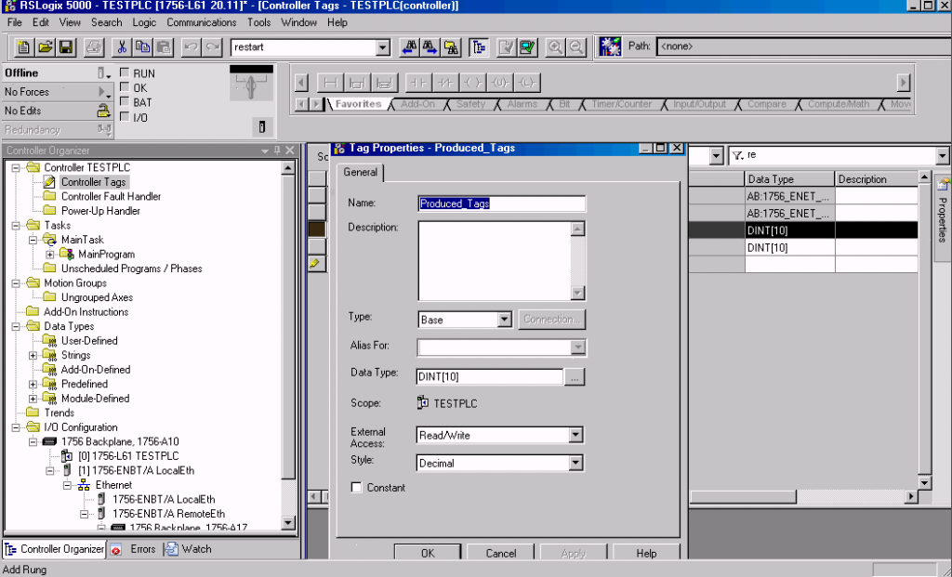Click the Save disk toolbar icon
This screenshot has width=952, height=577.
[66, 47]
